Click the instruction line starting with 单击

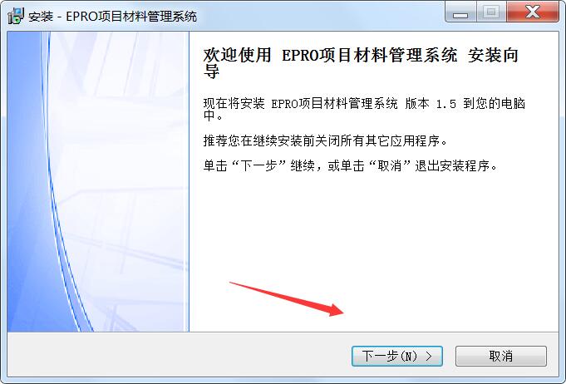click(350, 166)
